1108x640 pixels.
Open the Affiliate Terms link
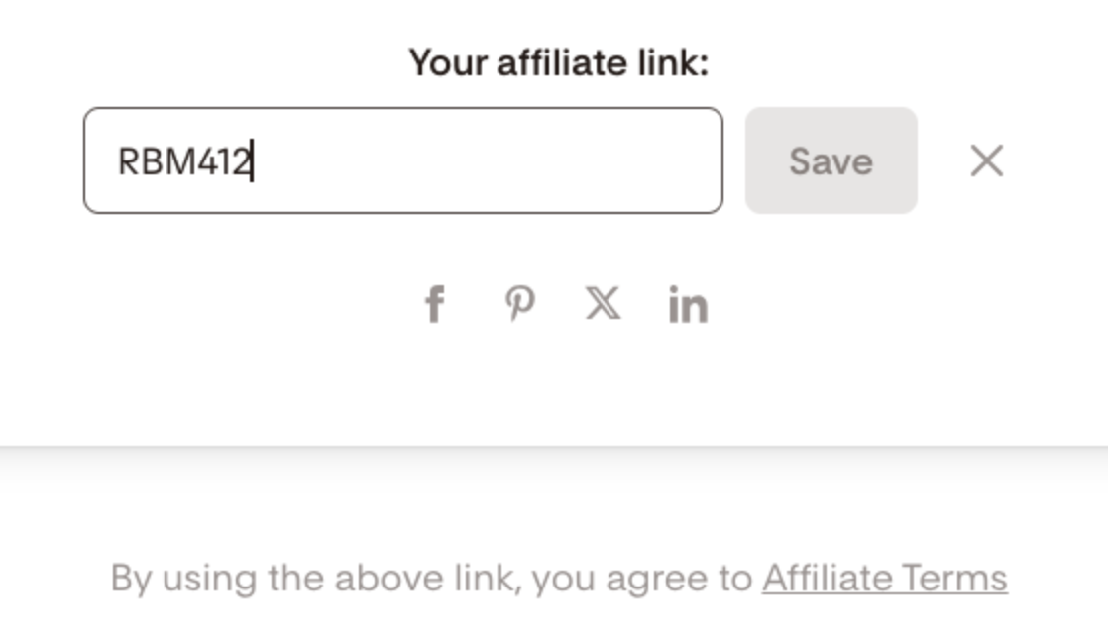point(884,578)
